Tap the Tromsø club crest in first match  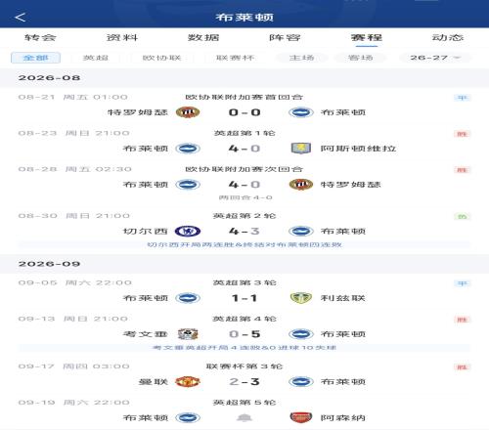point(188,112)
